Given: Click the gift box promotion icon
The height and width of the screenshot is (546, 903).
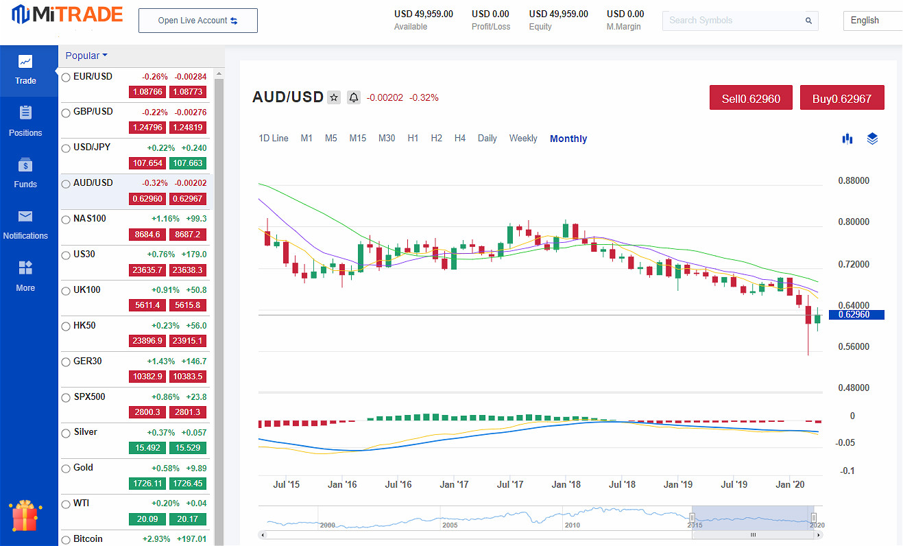Looking at the screenshot, I should coord(24,516).
